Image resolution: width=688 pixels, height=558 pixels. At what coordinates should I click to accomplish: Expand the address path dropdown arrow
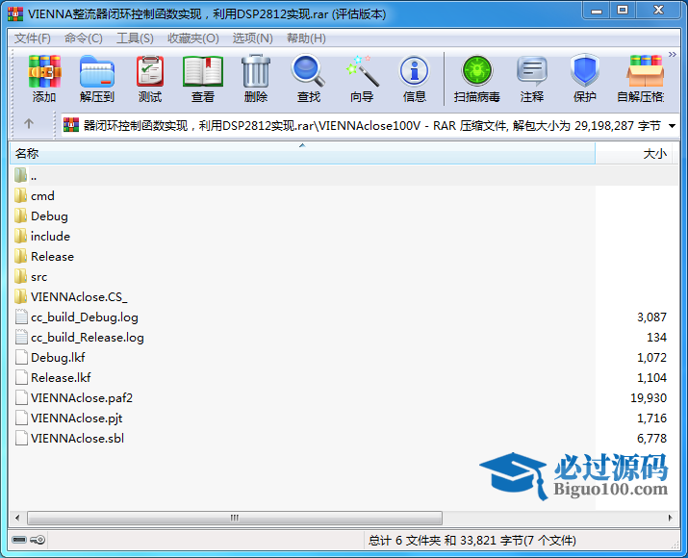tap(672, 126)
